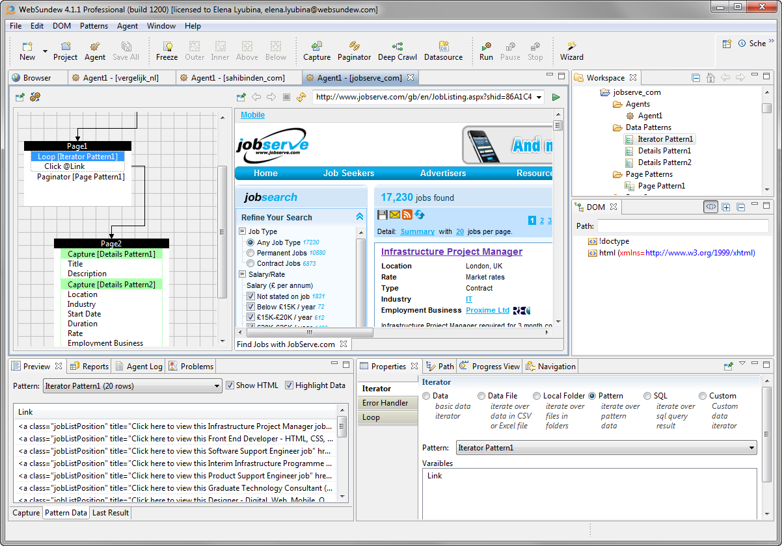The height and width of the screenshot is (546, 782).
Task: Click the Pause toolbar icon
Action: (x=511, y=46)
